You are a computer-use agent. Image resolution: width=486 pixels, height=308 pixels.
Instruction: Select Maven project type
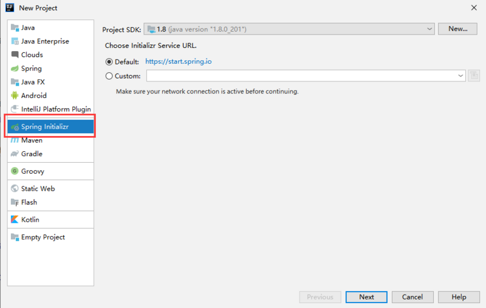50,141
